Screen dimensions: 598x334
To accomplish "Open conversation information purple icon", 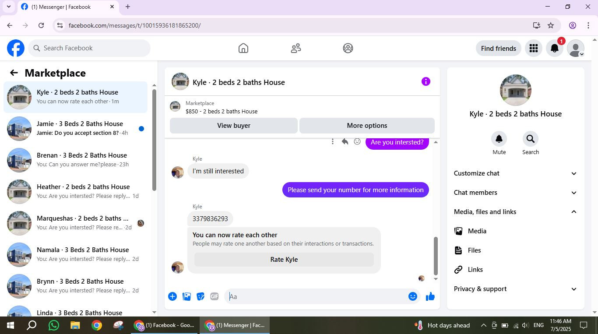I will [426, 81].
